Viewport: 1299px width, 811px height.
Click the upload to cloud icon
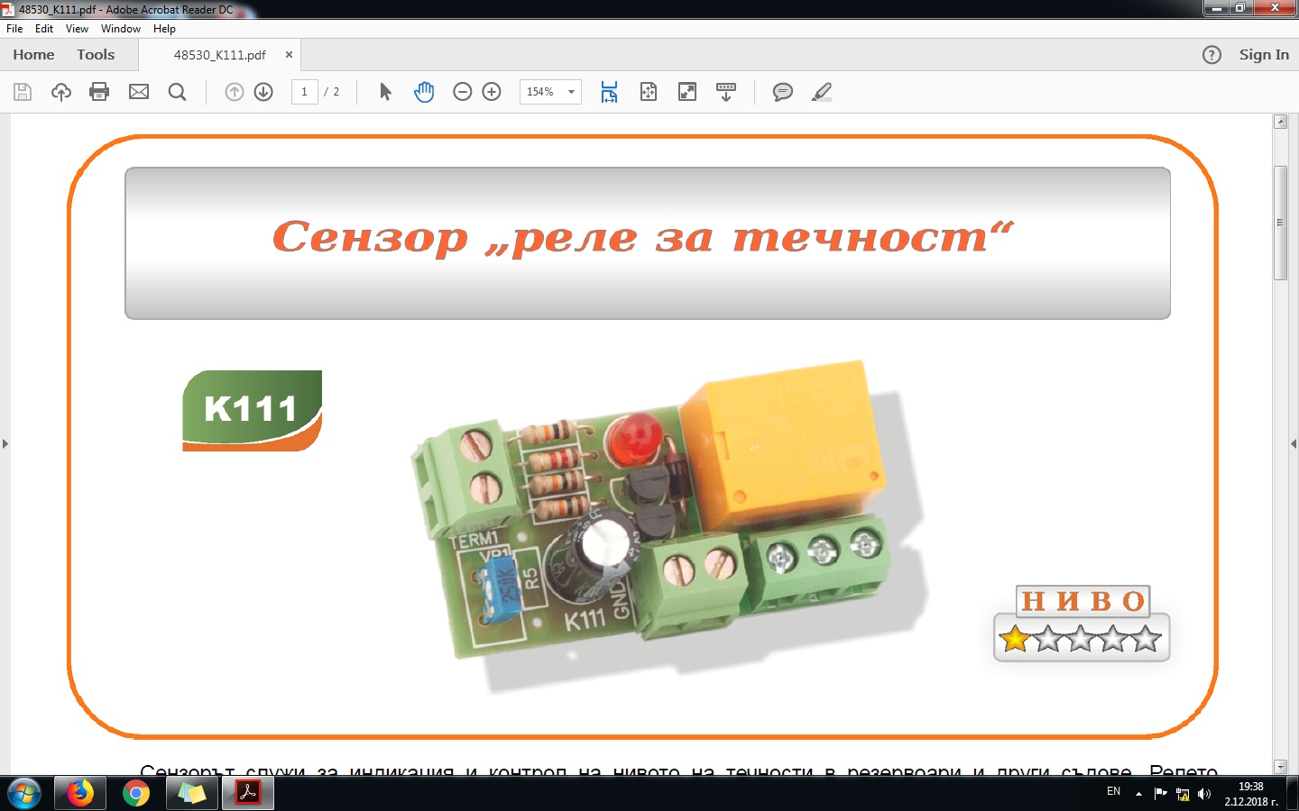click(x=61, y=92)
